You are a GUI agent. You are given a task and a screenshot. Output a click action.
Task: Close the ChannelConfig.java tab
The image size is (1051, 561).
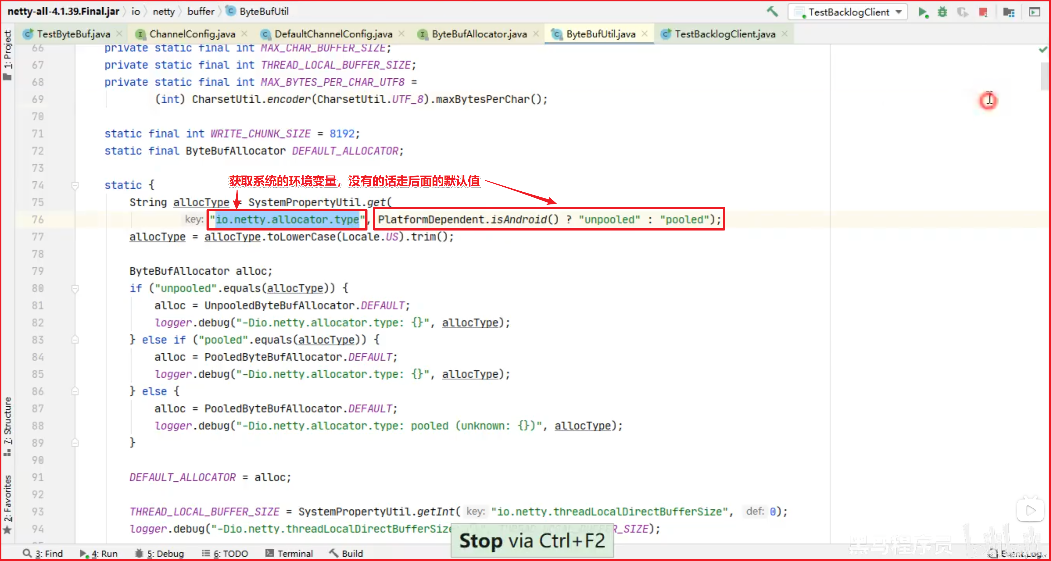tap(244, 34)
